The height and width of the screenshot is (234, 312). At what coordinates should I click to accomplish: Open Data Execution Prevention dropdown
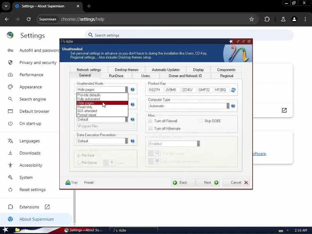coord(102,141)
